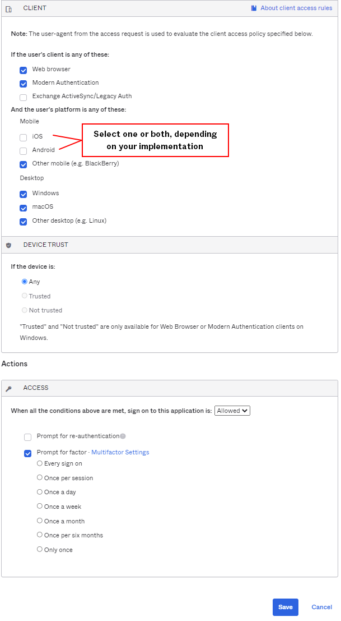Select Every sign on radio option
Image resolution: width=341 pixels, height=621 pixels.
pyautogui.click(x=40, y=463)
